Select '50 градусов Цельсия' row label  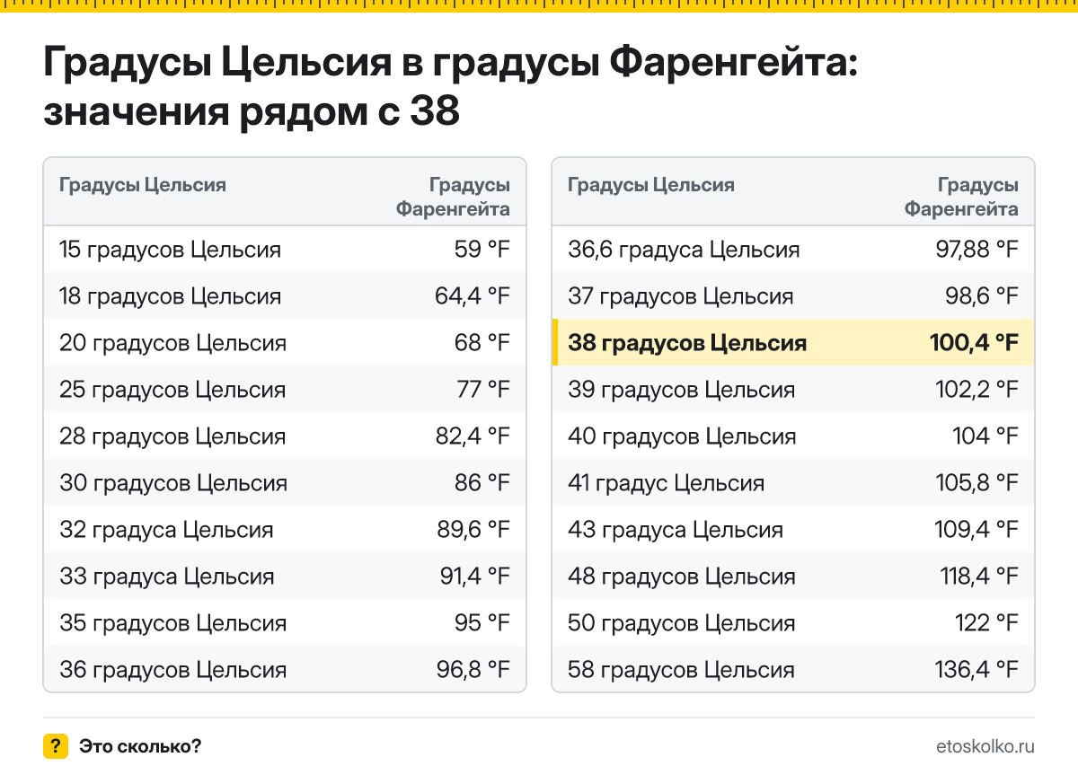pyautogui.click(x=682, y=623)
